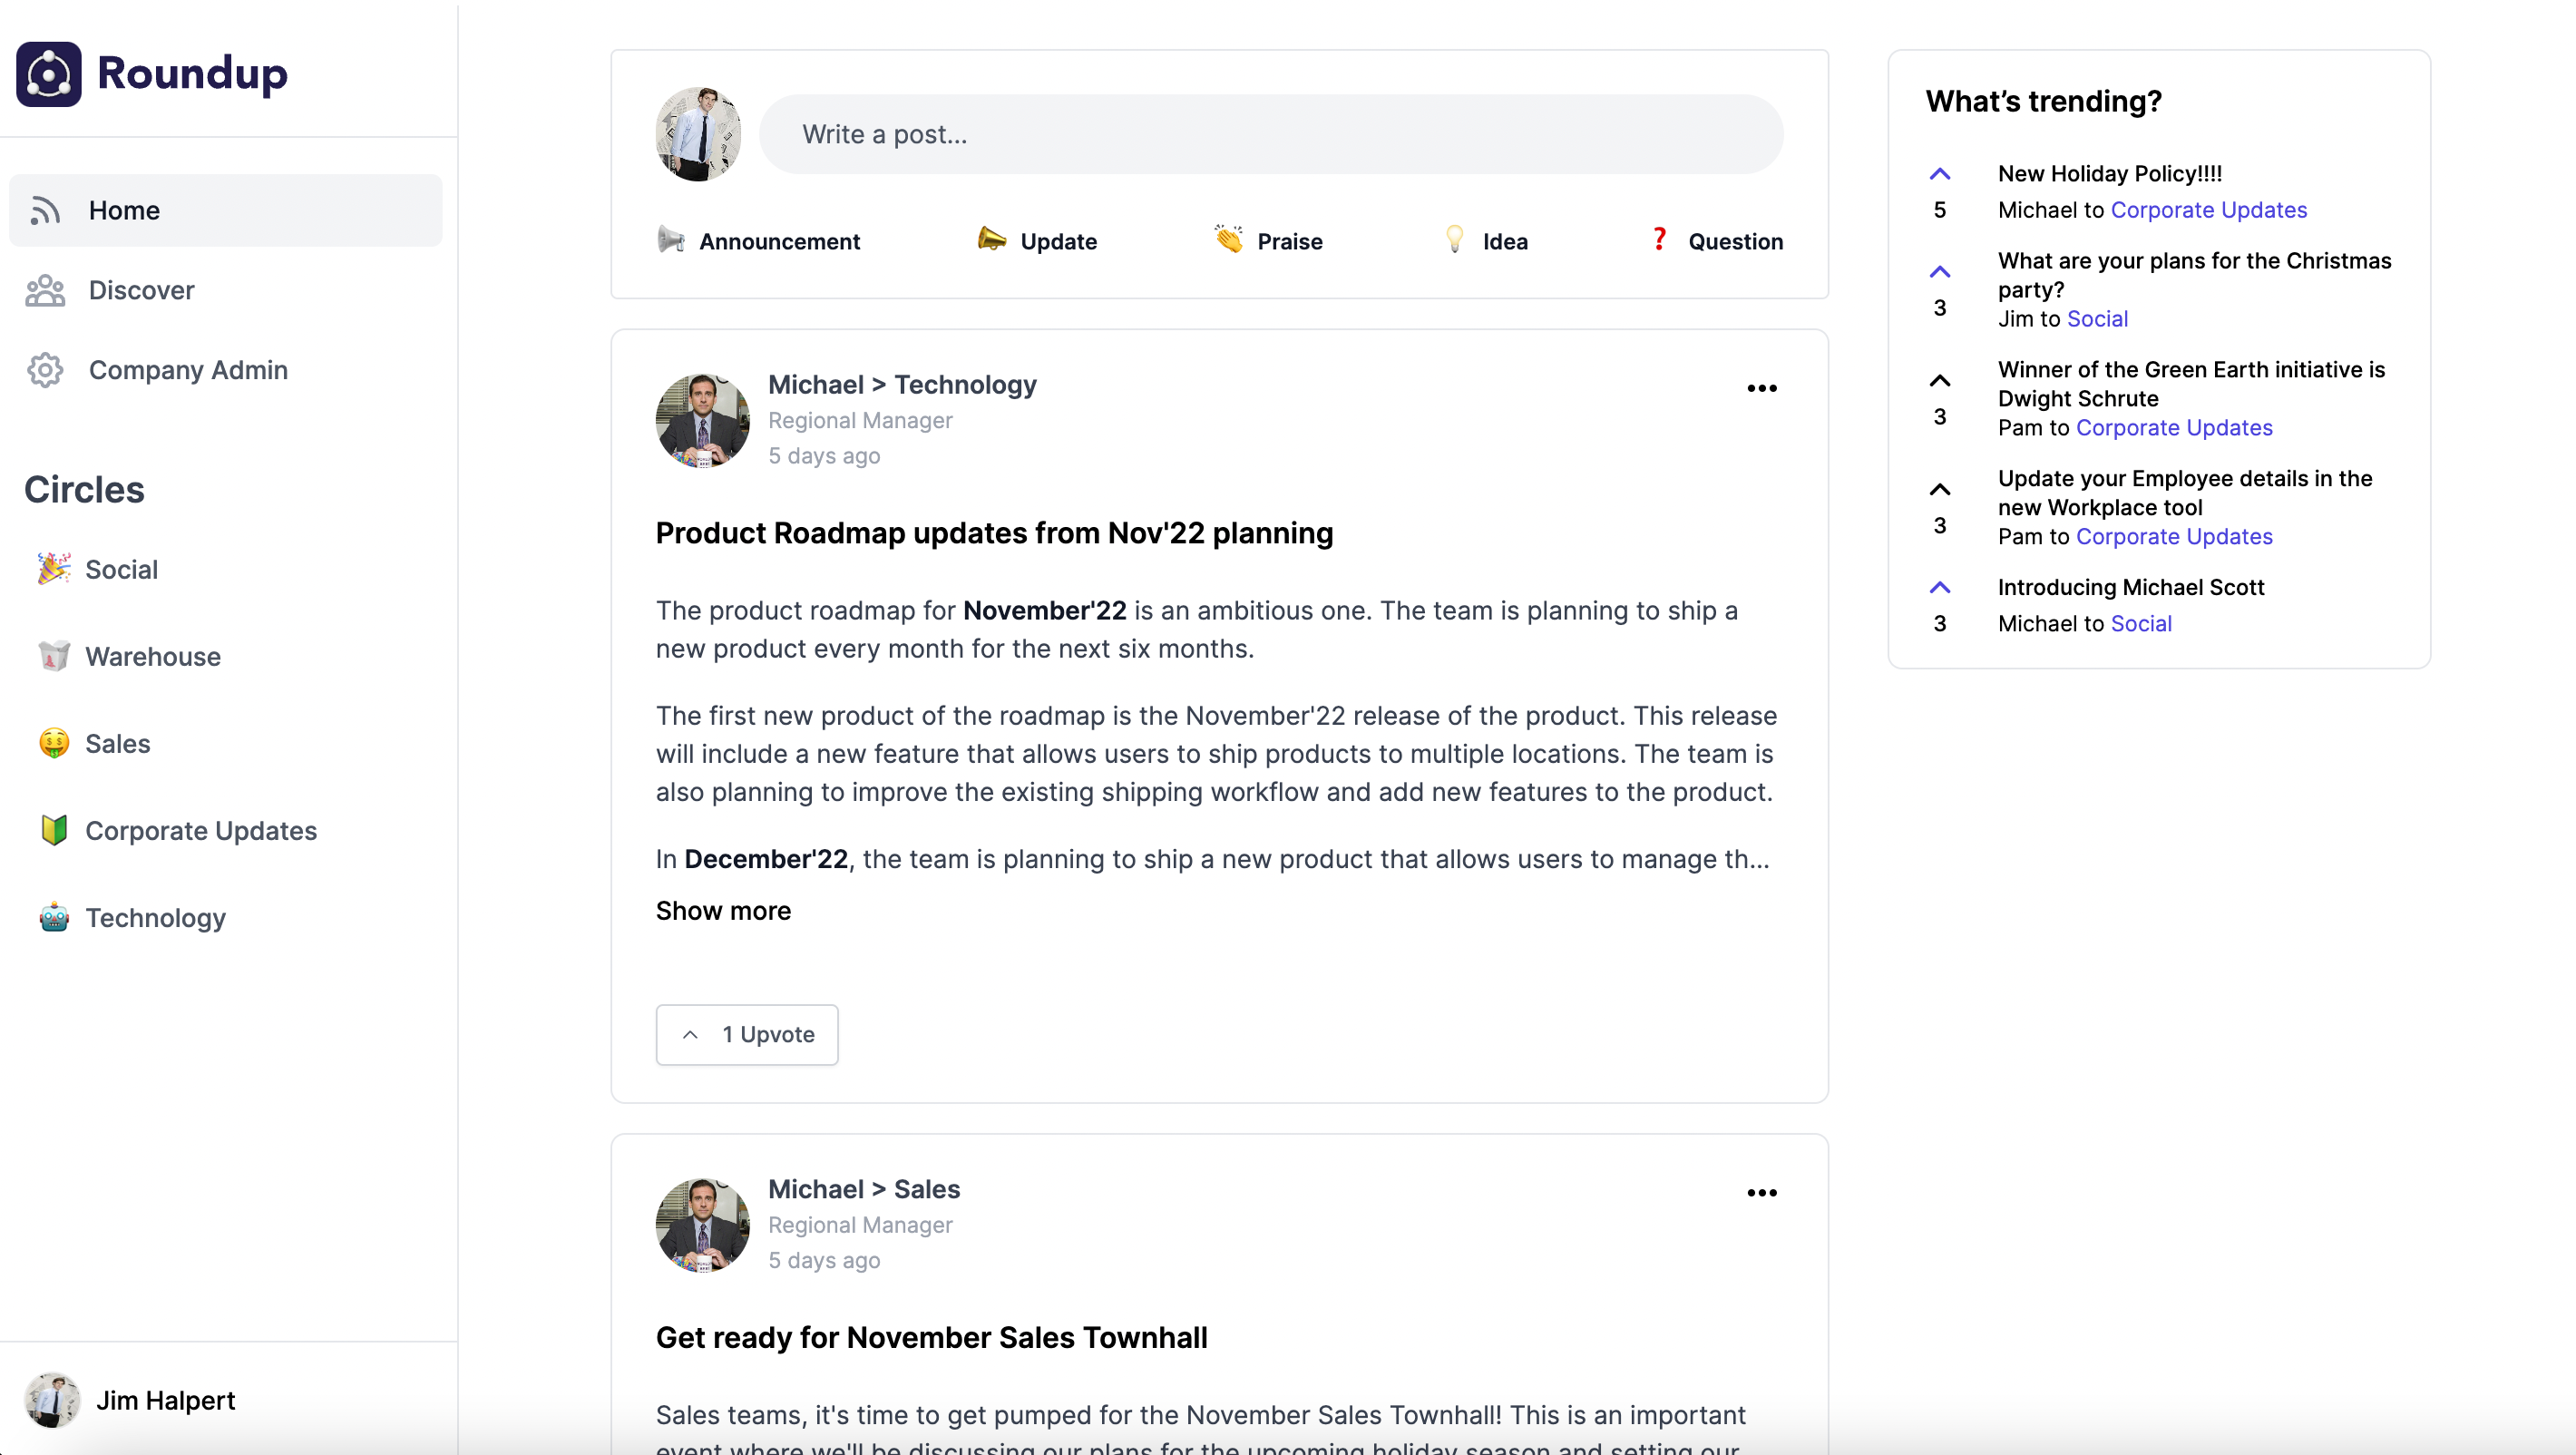Click the Update horn icon

click(991, 240)
